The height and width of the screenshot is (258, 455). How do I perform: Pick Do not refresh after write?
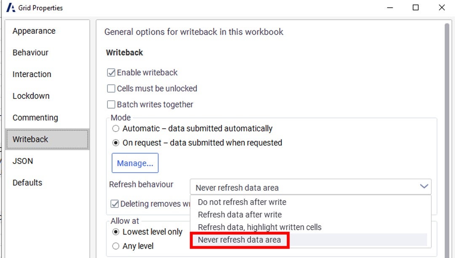coord(242,202)
